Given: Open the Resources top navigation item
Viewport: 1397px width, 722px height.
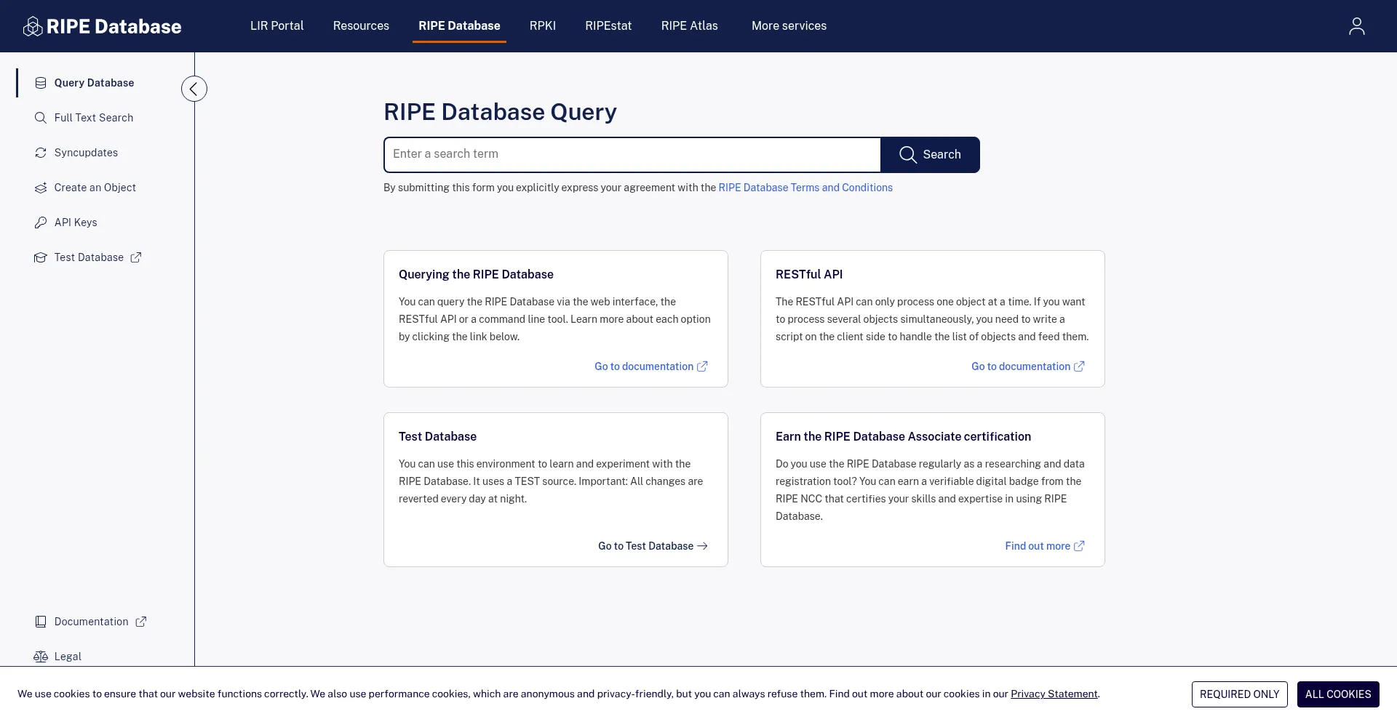Looking at the screenshot, I should point(361,26).
